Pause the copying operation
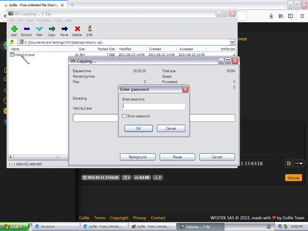308x231 pixels. (x=177, y=157)
